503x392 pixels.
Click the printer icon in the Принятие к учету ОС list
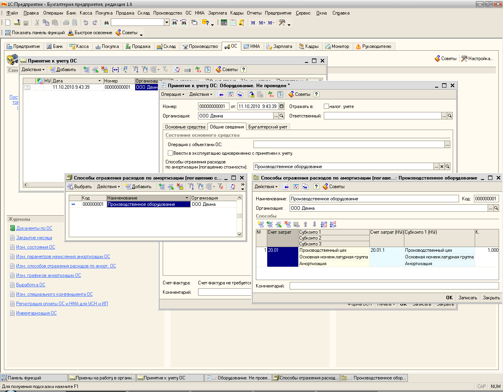click(187, 70)
